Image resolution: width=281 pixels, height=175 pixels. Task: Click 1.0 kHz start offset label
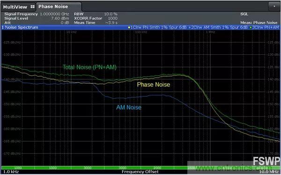pos(11,172)
